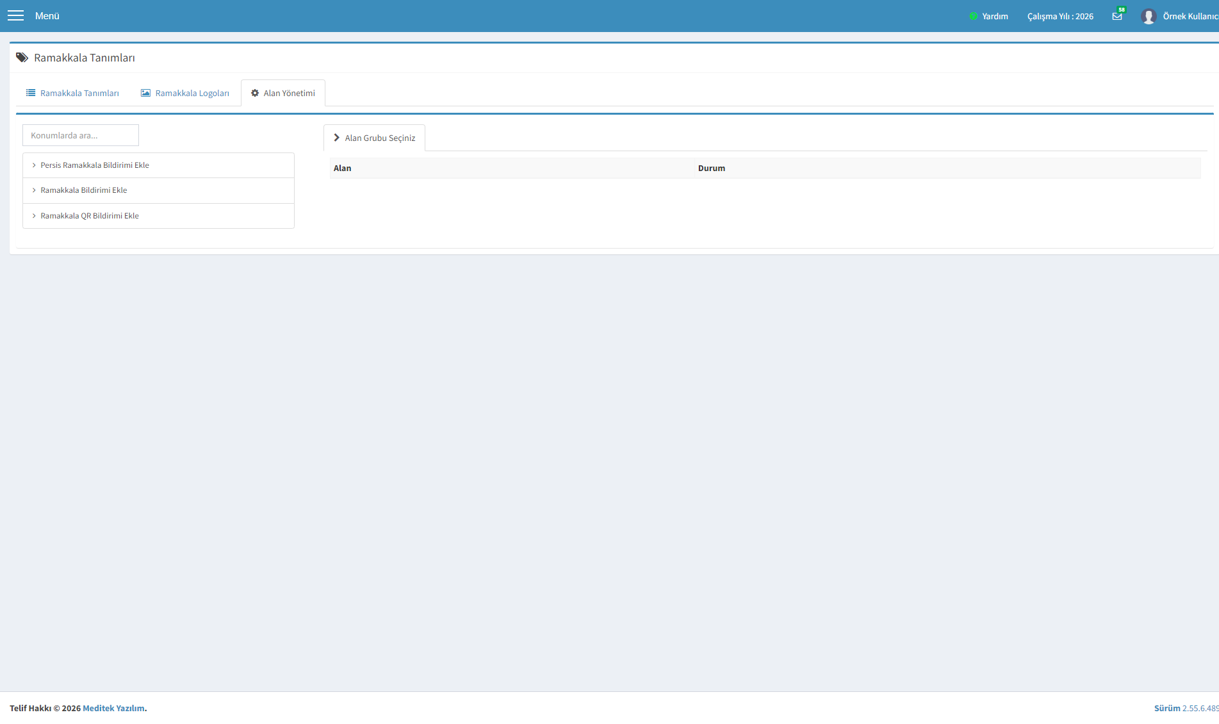Focus the Konumlarda ara search field
Image resolution: width=1219 pixels, height=724 pixels.
81,135
